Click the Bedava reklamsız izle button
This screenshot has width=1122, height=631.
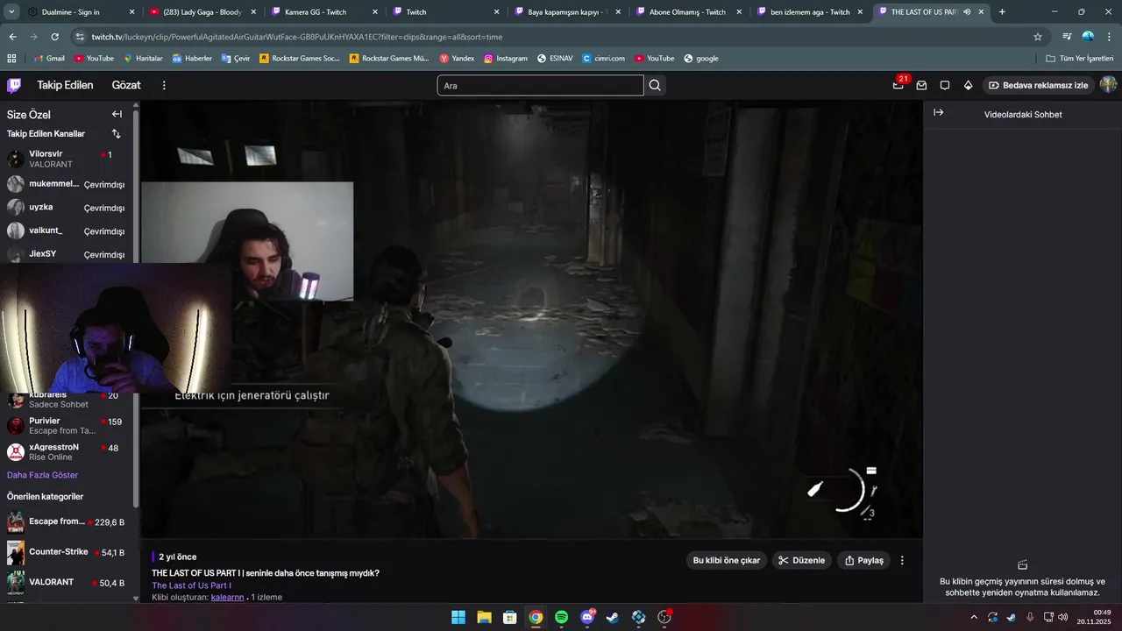(1039, 85)
